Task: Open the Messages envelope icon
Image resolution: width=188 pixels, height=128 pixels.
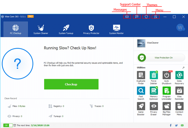Action: (127, 17)
